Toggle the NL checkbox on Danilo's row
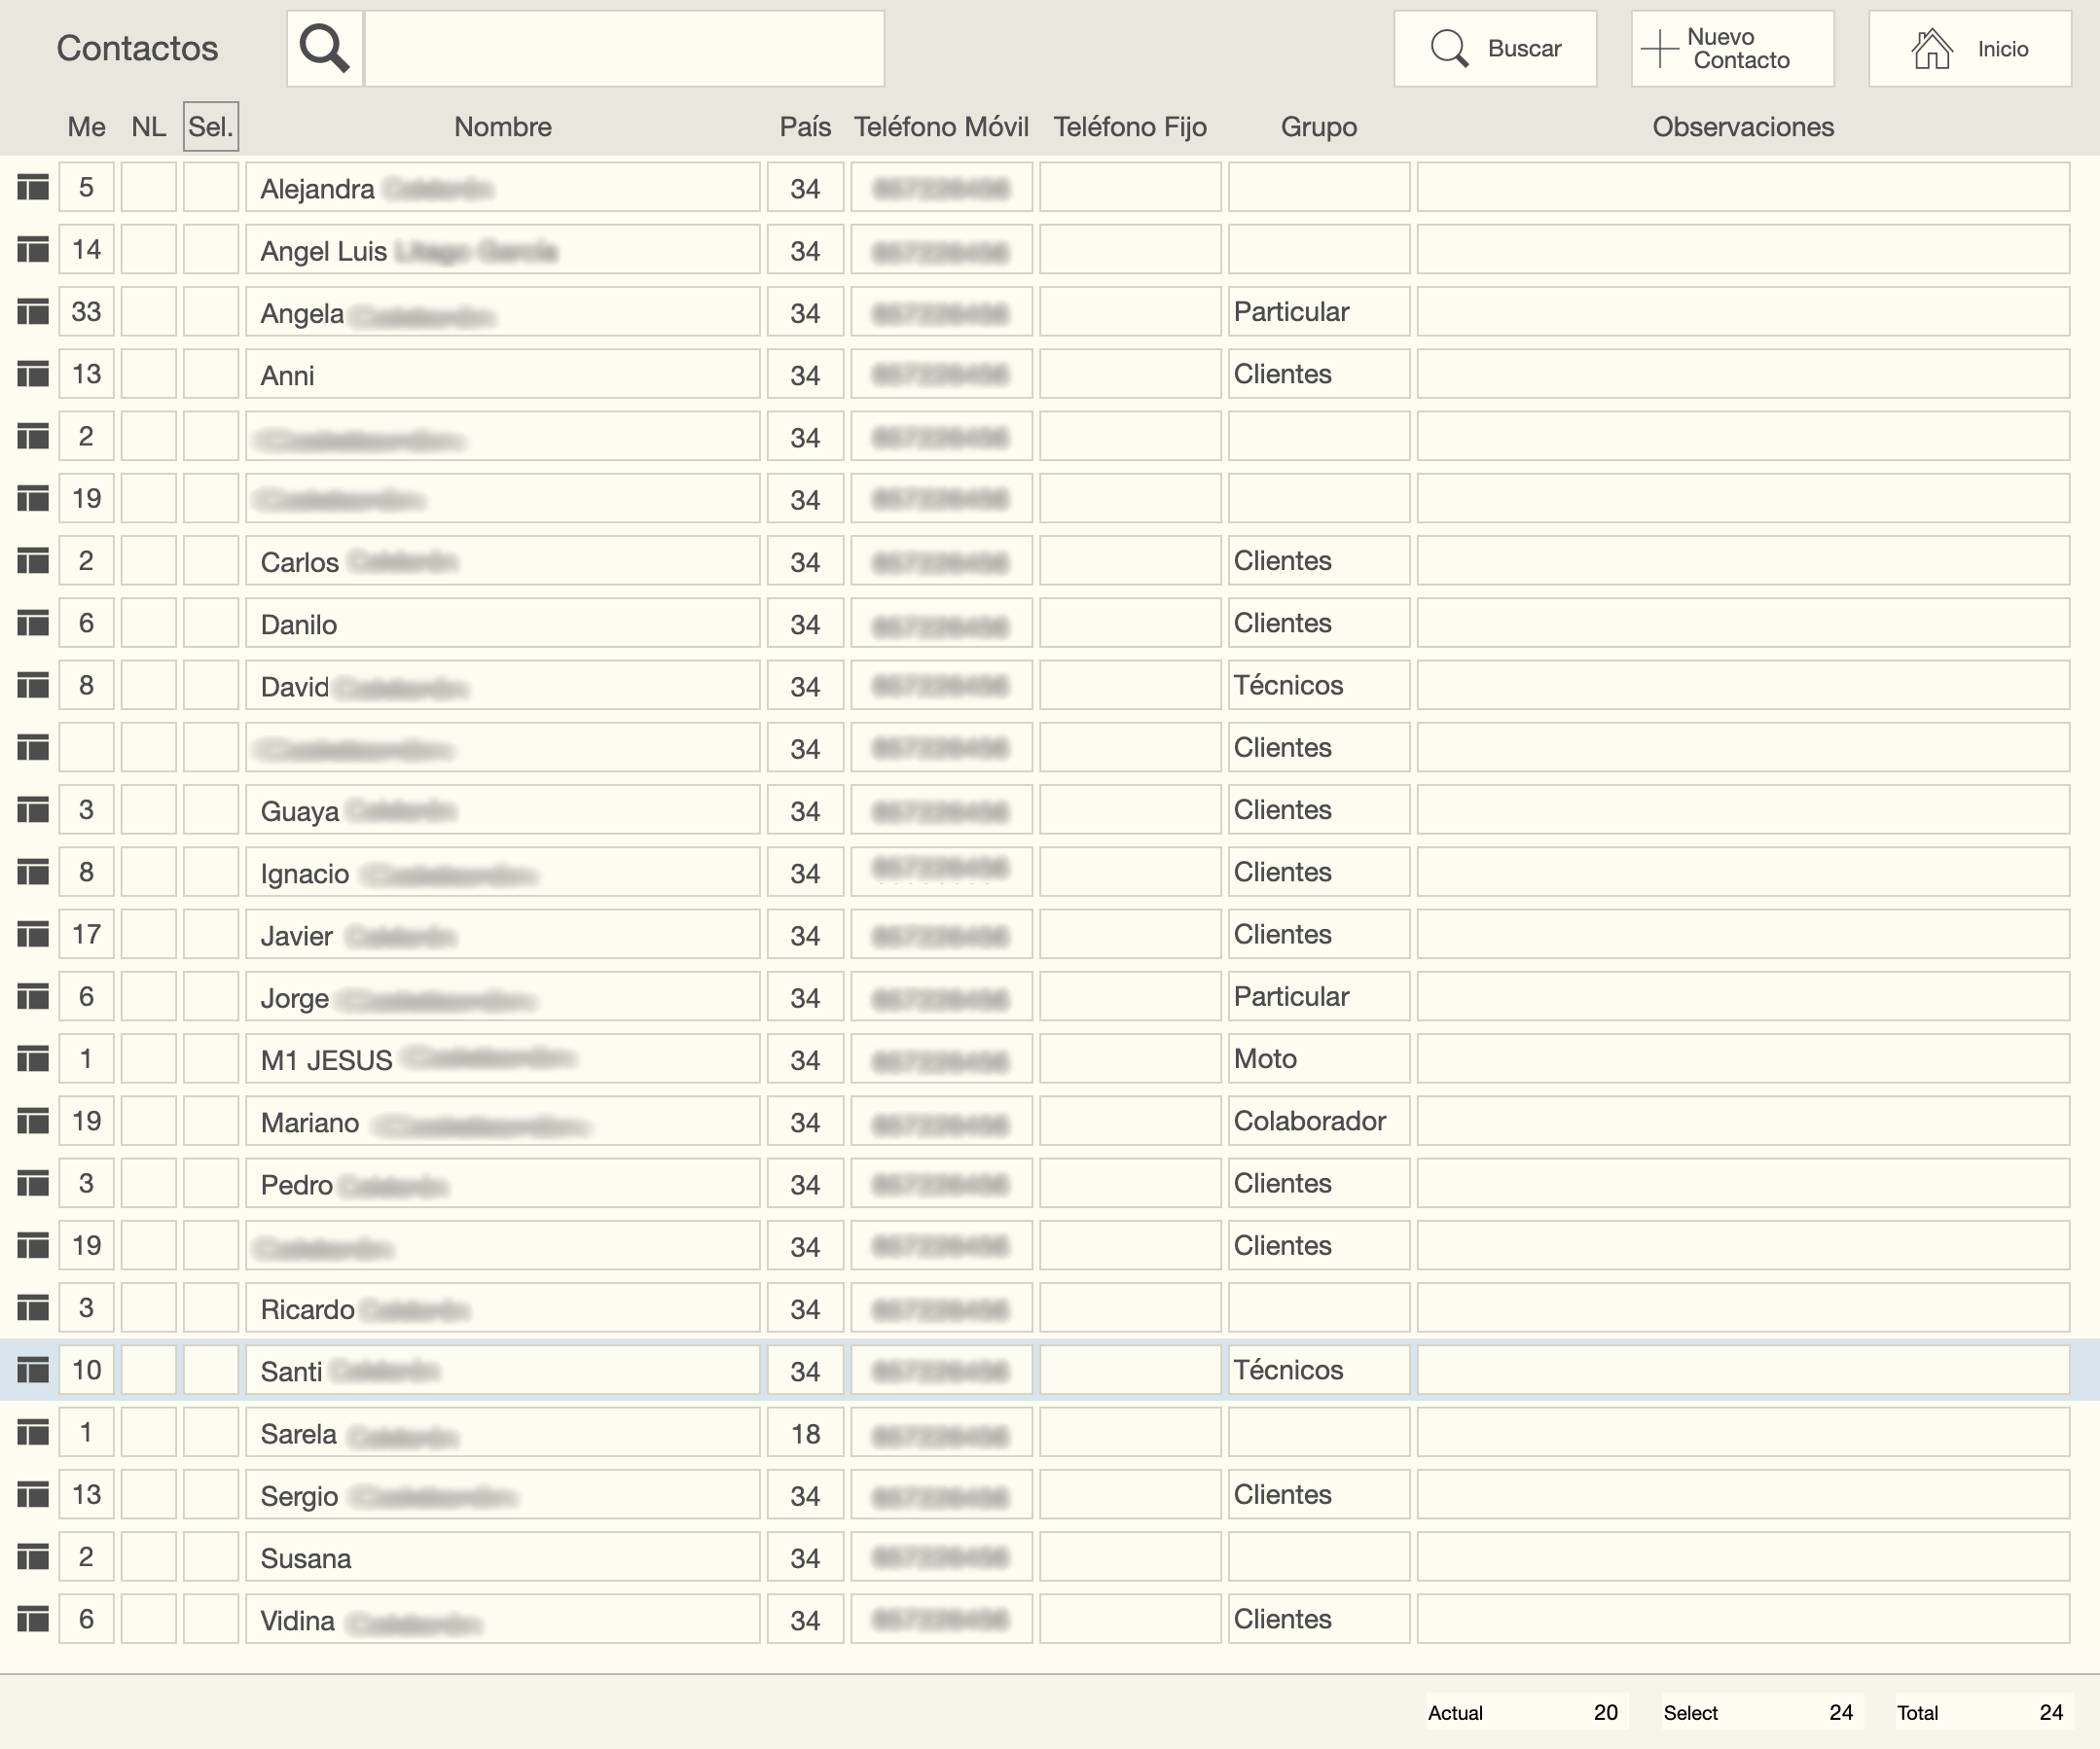 coord(148,623)
